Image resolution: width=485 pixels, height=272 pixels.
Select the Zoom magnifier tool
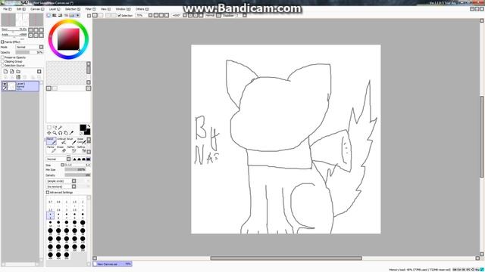55,133
